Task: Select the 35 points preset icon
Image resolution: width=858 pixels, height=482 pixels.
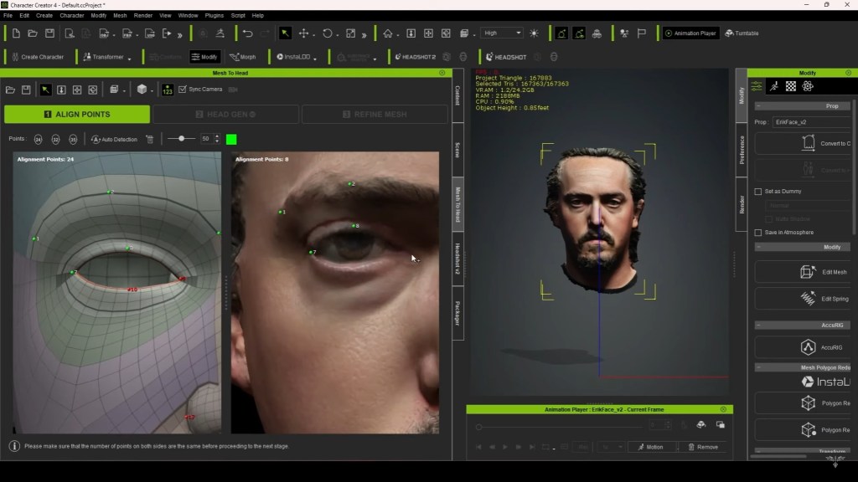Action: click(73, 140)
